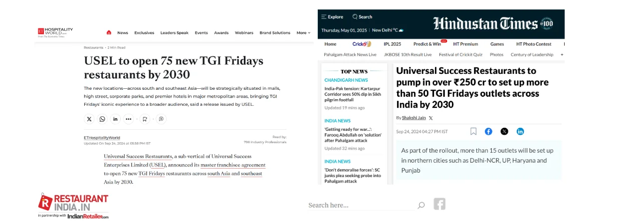634x221 pixels.
Task: Open 'Don't demoralise forces' SC story
Action: pos(353,175)
